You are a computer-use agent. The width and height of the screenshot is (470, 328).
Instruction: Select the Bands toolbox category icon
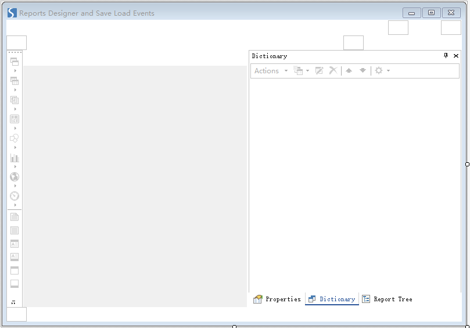tap(15, 62)
